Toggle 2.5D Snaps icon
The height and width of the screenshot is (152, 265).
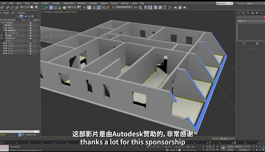(94, 7)
